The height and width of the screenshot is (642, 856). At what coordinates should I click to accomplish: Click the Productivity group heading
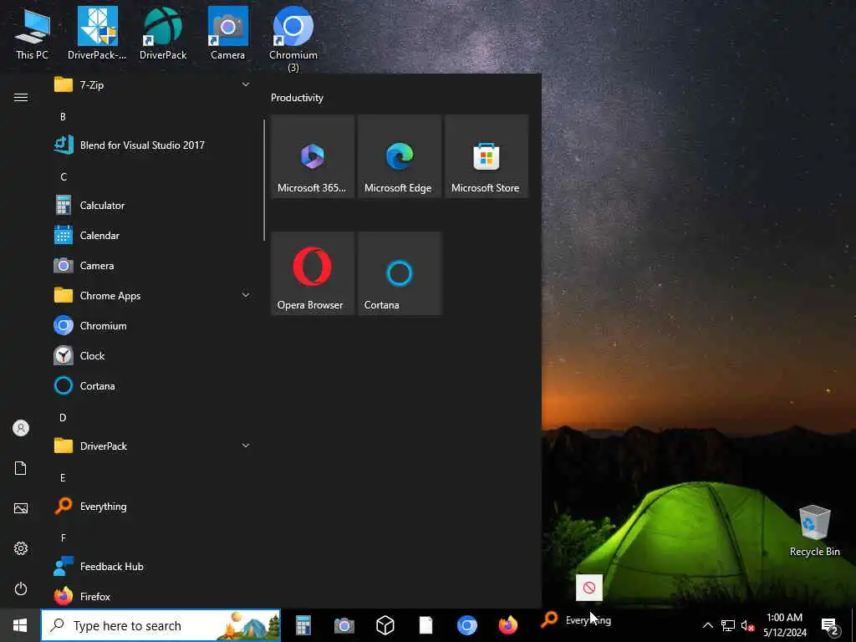point(297,98)
